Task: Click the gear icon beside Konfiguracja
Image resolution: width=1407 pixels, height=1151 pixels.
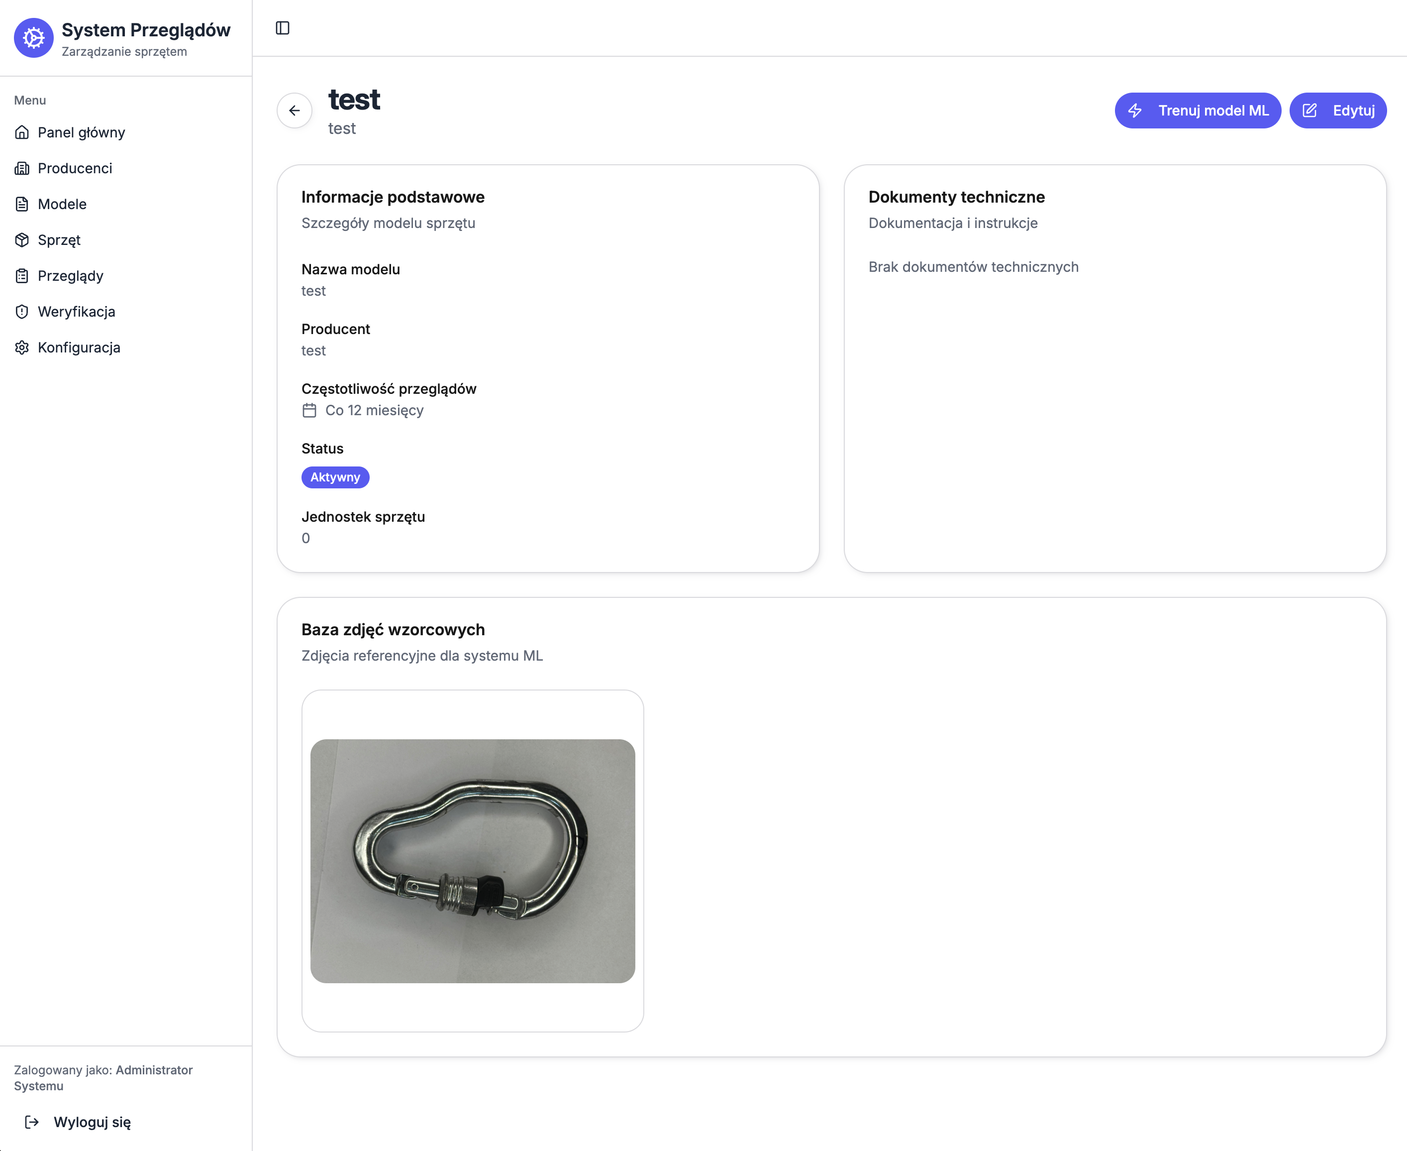Action: click(x=22, y=347)
